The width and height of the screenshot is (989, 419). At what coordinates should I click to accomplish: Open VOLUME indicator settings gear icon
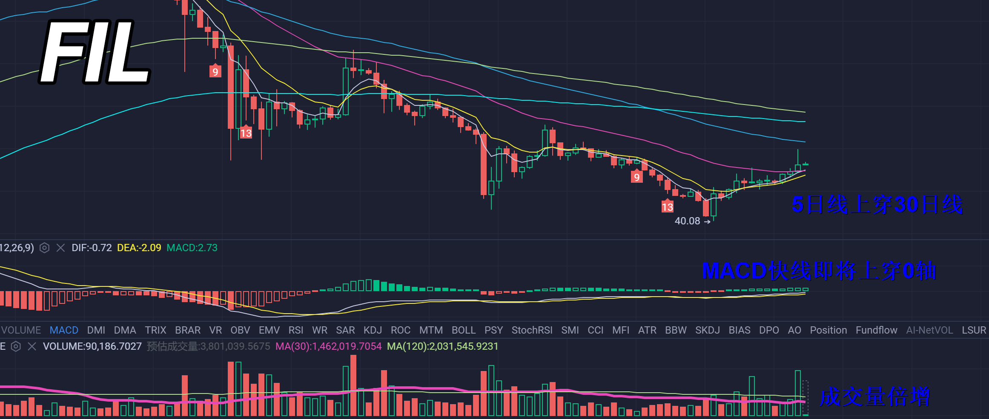pos(16,346)
